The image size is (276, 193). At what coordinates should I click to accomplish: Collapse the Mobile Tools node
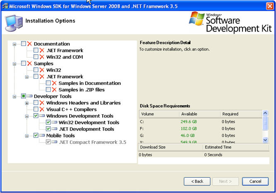click(27, 136)
